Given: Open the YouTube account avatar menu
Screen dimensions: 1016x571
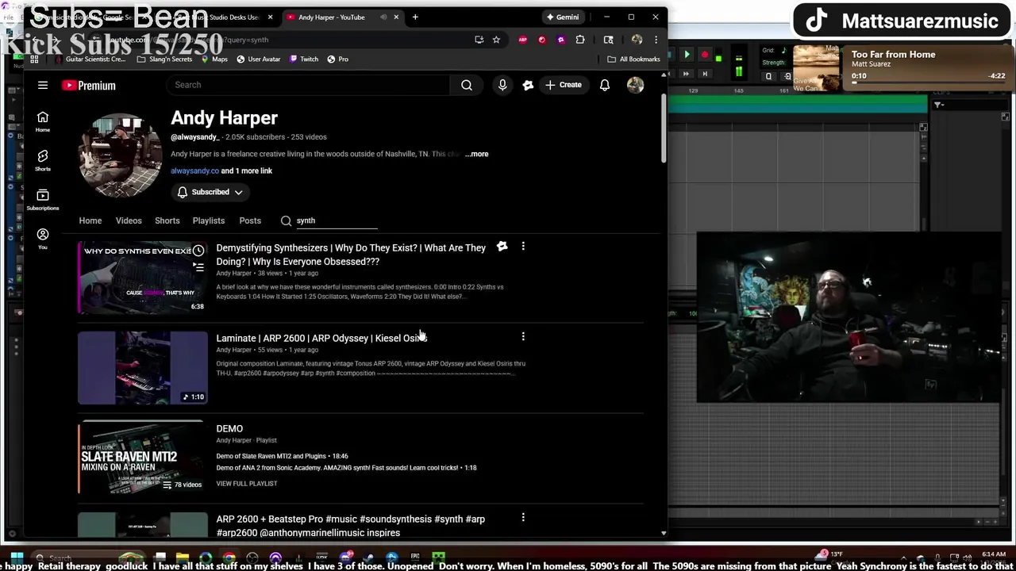Looking at the screenshot, I should click(635, 85).
